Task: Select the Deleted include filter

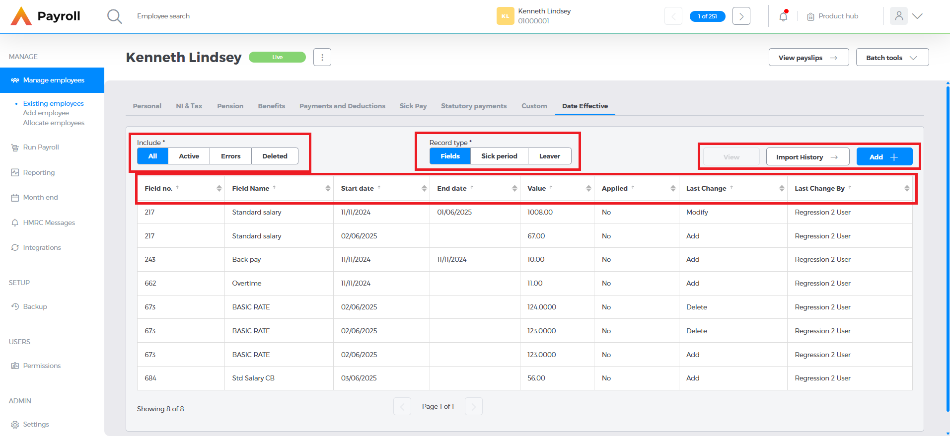Action: (275, 156)
